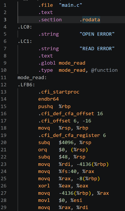Click the mode_read: function label
Image resolution: width=125 pixels, height=211 pixels.
click(32, 77)
